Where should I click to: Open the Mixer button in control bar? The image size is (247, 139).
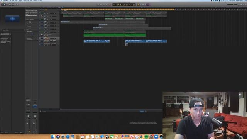(x=15, y=5)
